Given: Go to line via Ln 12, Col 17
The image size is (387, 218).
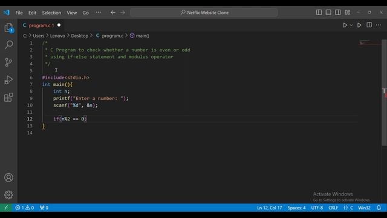Looking at the screenshot, I should 269,208.
